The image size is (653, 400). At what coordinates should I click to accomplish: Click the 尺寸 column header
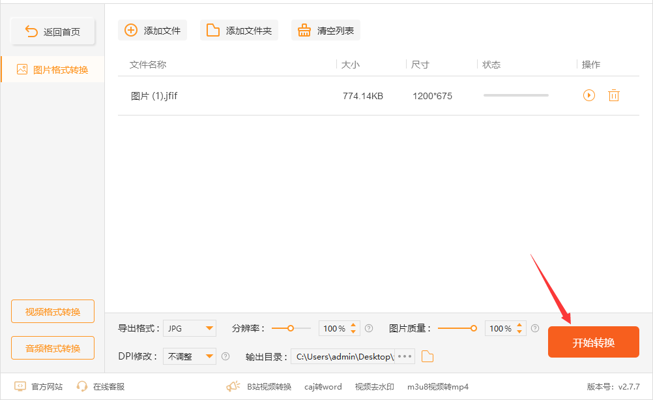(x=420, y=64)
